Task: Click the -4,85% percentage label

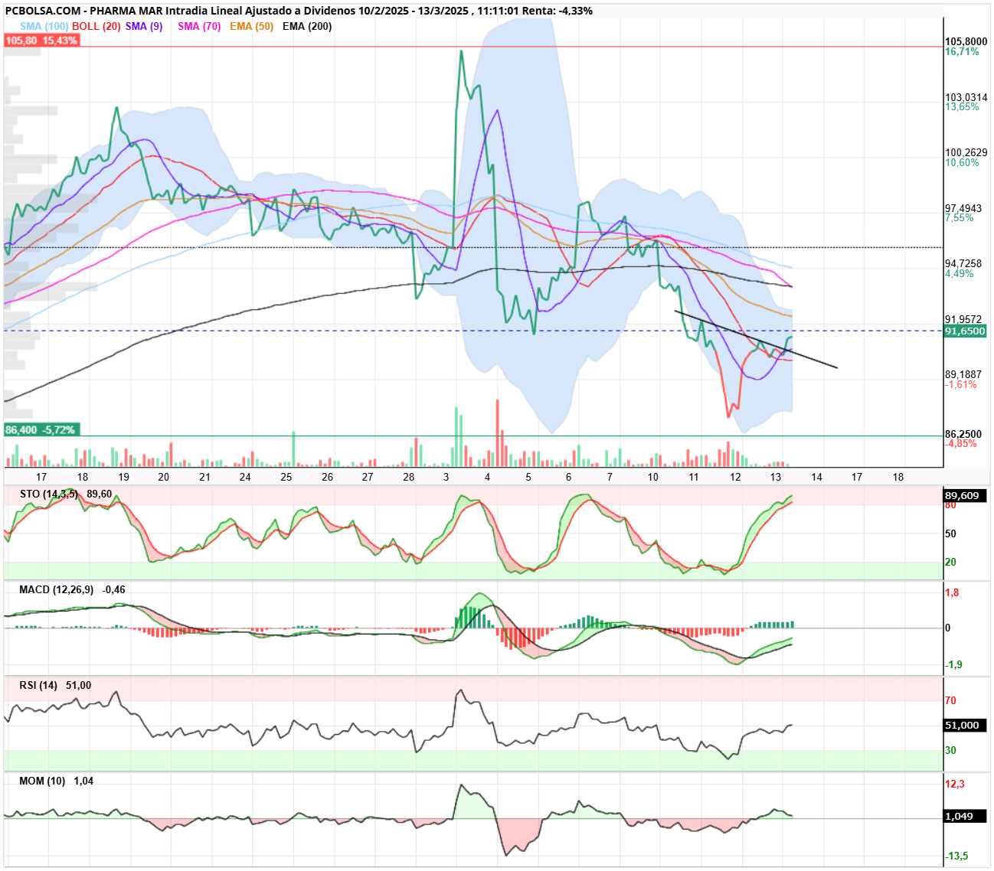Action: (x=961, y=444)
